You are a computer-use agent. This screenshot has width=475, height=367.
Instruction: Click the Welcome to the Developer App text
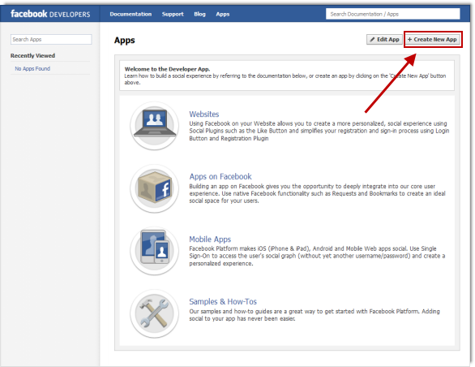tap(167, 69)
